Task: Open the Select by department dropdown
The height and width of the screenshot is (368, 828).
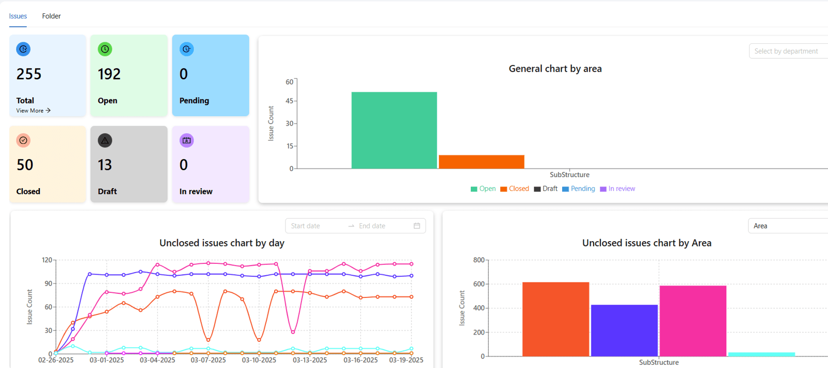Action: [788, 51]
